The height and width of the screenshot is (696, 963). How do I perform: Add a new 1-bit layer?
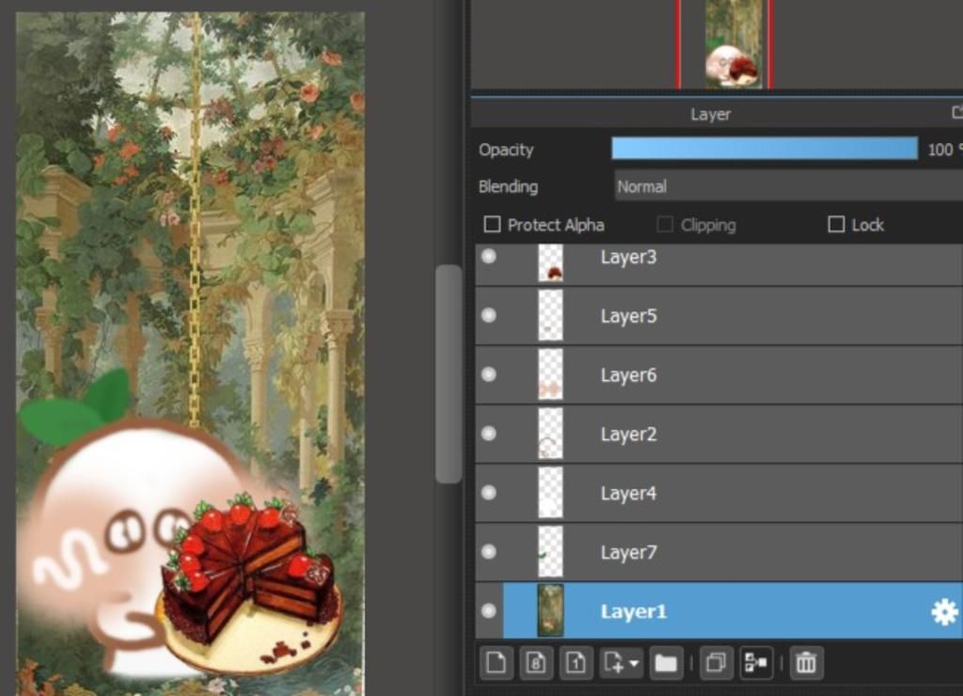click(576, 663)
